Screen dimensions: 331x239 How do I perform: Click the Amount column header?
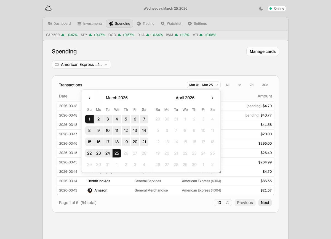[x=265, y=96]
